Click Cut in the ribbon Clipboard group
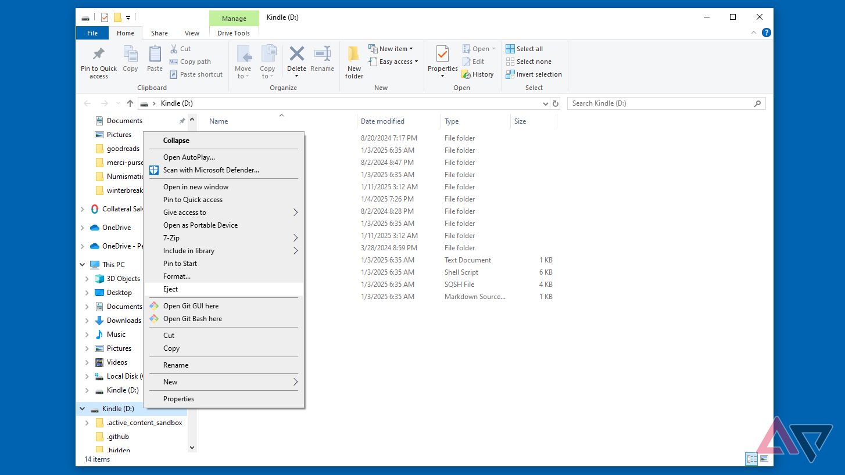Viewport: 845px width, 475px height. click(x=180, y=49)
